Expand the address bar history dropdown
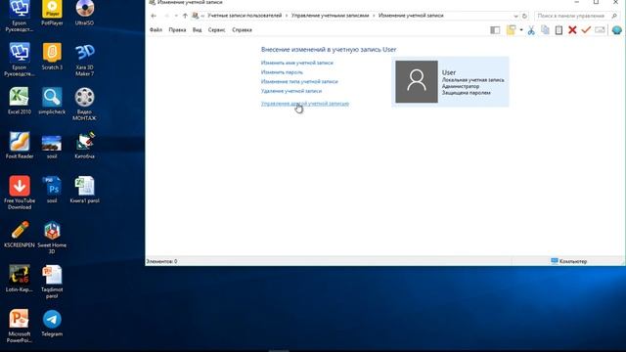 pyautogui.click(x=515, y=16)
